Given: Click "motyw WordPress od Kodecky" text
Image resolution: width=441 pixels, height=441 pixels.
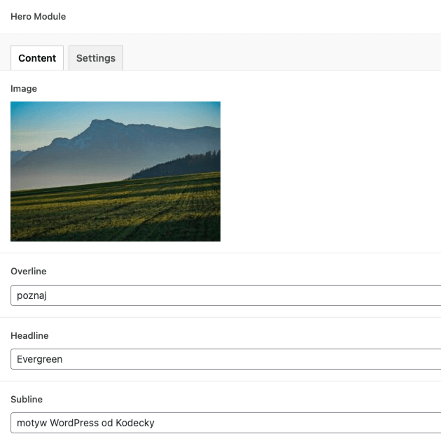Looking at the screenshot, I should click(x=85, y=423).
